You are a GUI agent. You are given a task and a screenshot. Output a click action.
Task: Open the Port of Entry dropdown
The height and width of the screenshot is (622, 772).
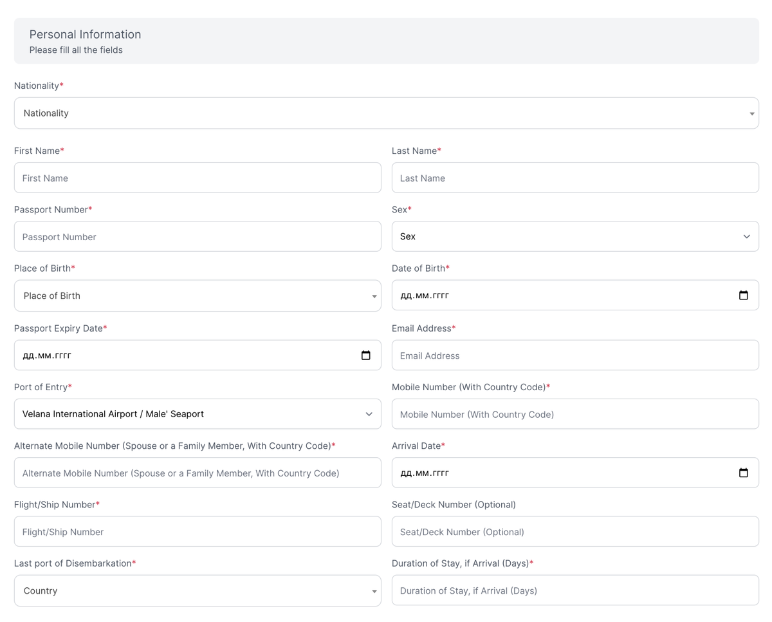coord(198,414)
